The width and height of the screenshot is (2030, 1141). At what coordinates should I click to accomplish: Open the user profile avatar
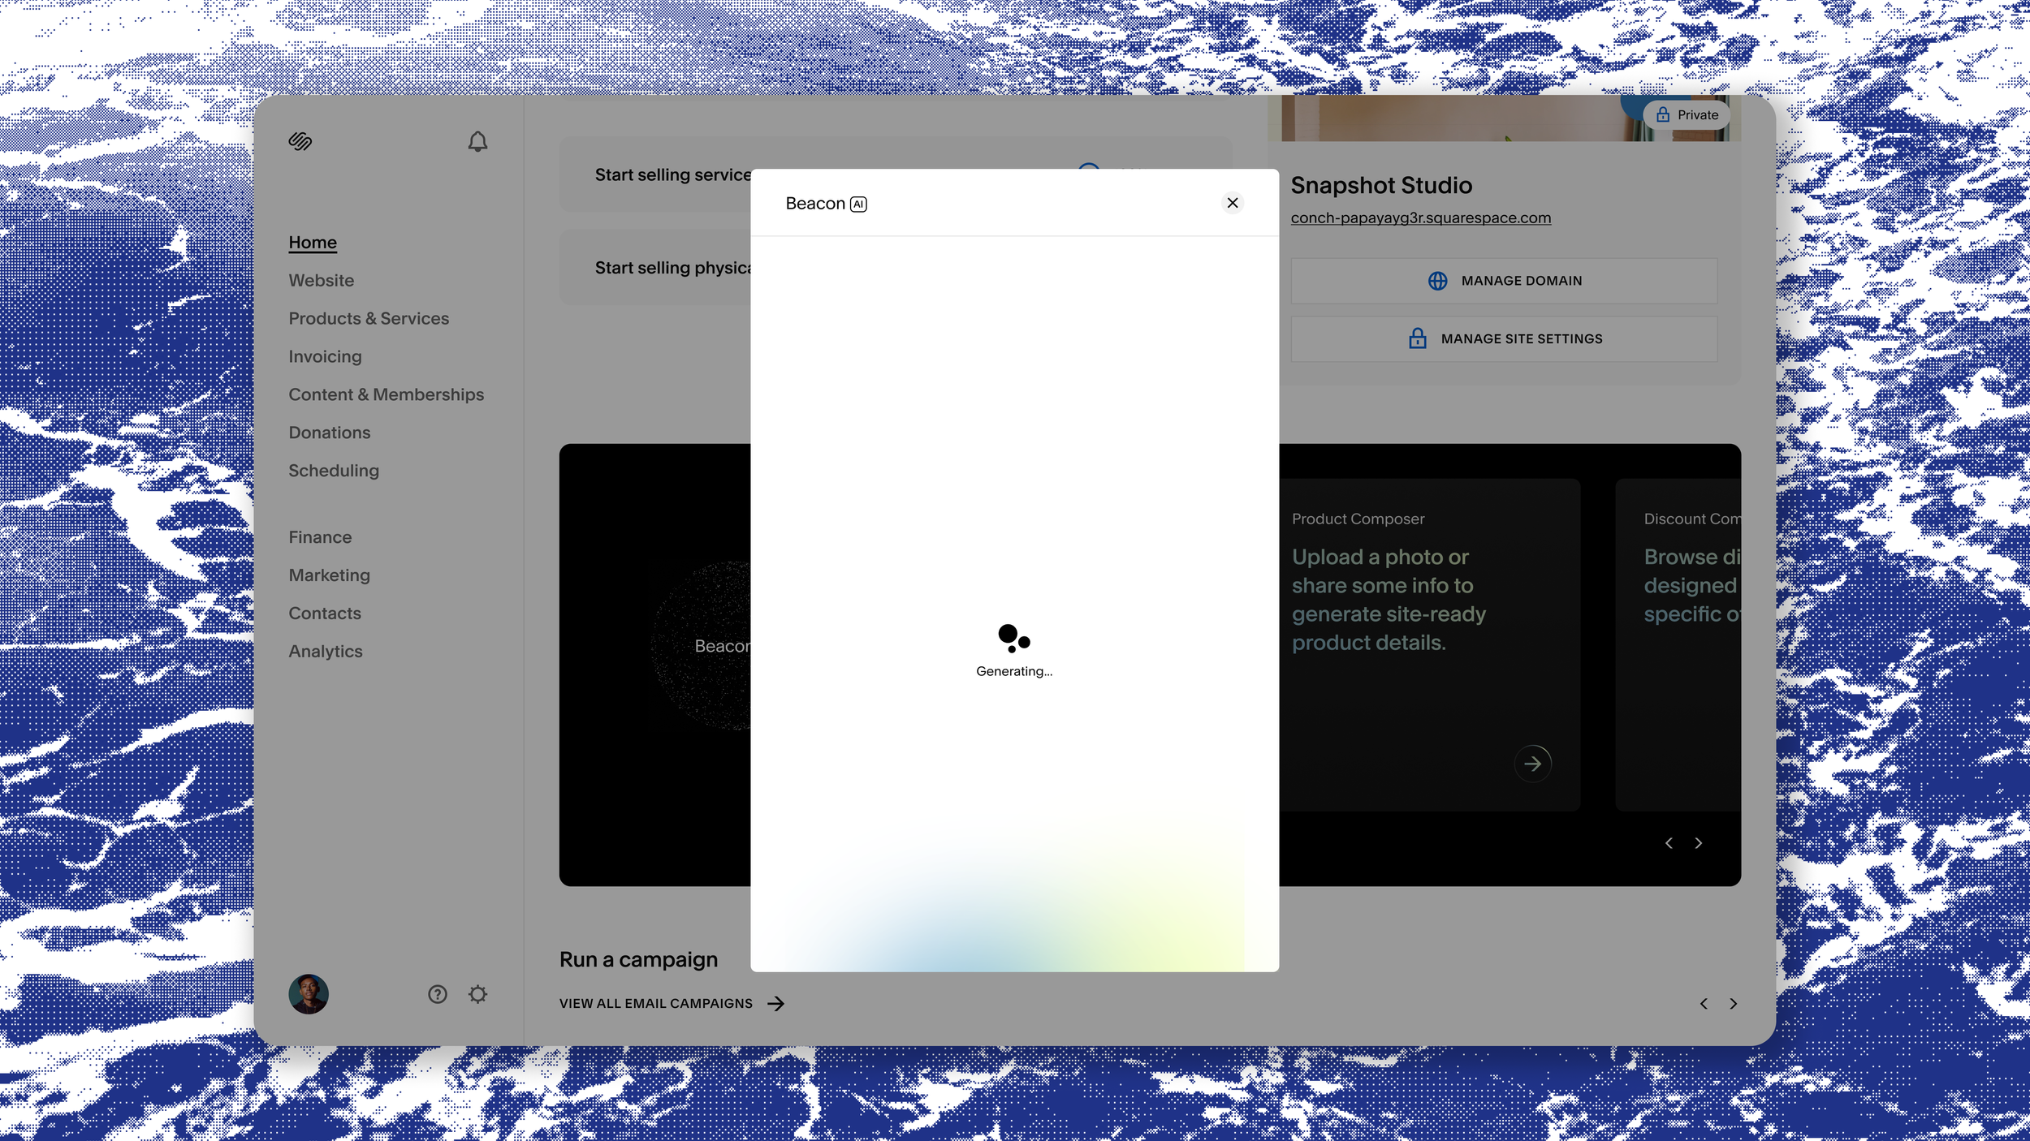309,994
